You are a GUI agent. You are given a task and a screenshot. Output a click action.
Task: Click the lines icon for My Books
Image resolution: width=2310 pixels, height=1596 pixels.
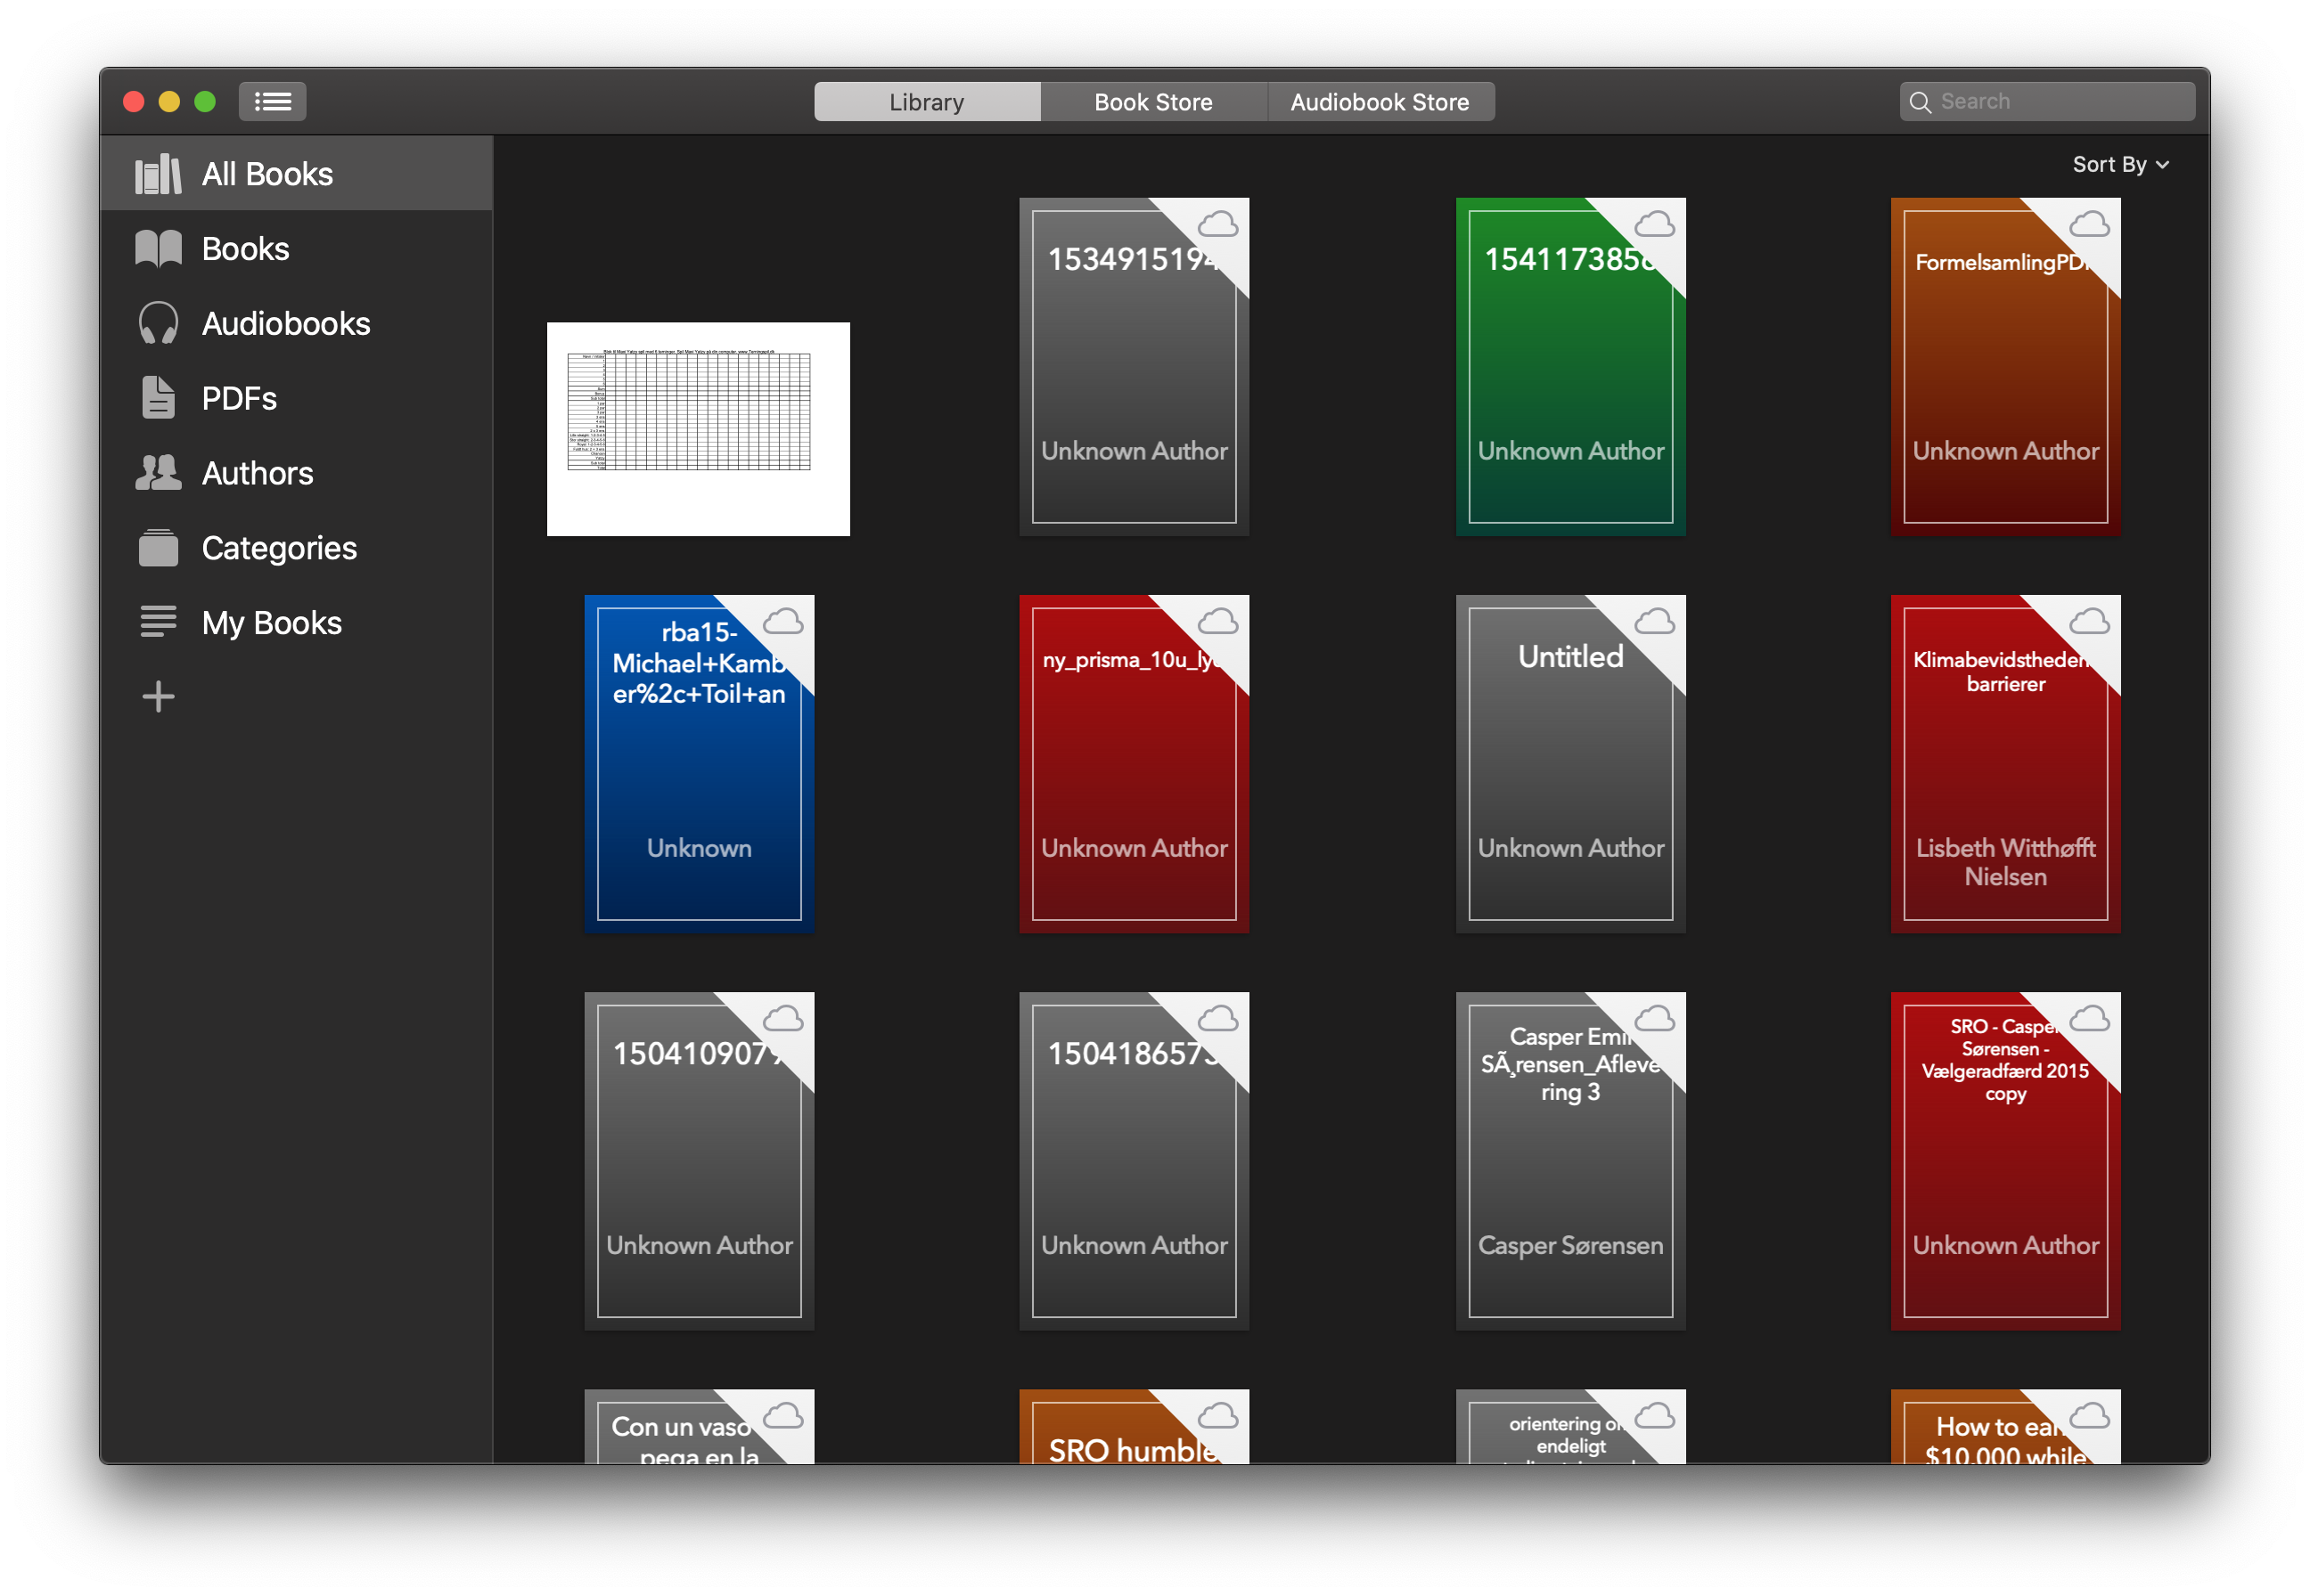pos(158,622)
